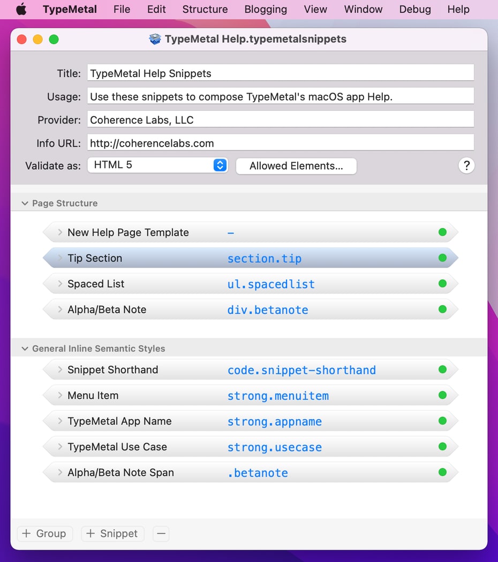498x562 pixels.
Task: Click the Info URL input field
Action: [281, 143]
